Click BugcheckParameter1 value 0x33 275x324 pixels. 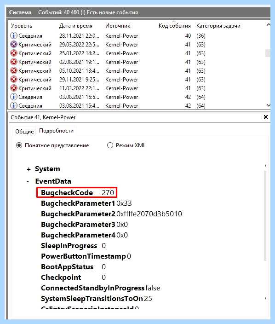pyautogui.click(x=124, y=203)
